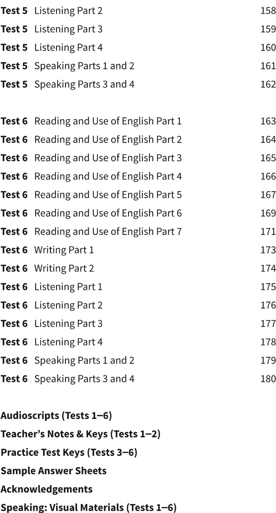Go to Test 5 Listening Part 3
The height and width of the screenshot is (513, 276).
coord(68,29)
